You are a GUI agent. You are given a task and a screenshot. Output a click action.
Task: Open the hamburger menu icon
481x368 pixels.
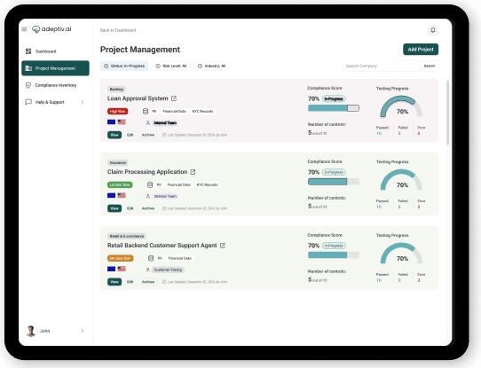coord(24,29)
